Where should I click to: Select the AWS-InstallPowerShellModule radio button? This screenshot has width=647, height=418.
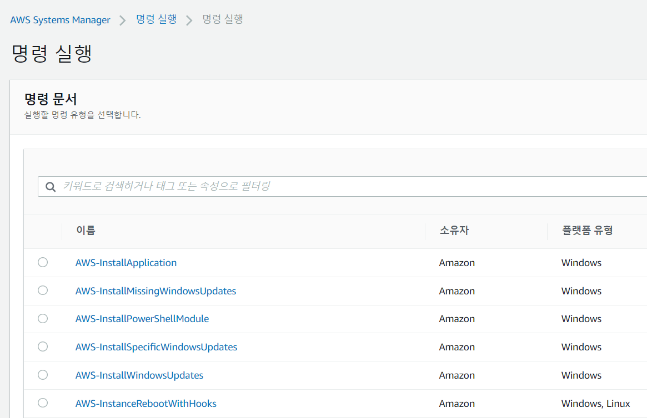[43, 318]
